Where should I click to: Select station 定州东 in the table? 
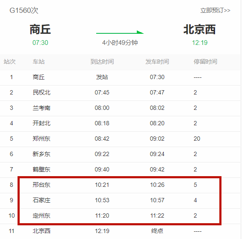tap(41, 215)
